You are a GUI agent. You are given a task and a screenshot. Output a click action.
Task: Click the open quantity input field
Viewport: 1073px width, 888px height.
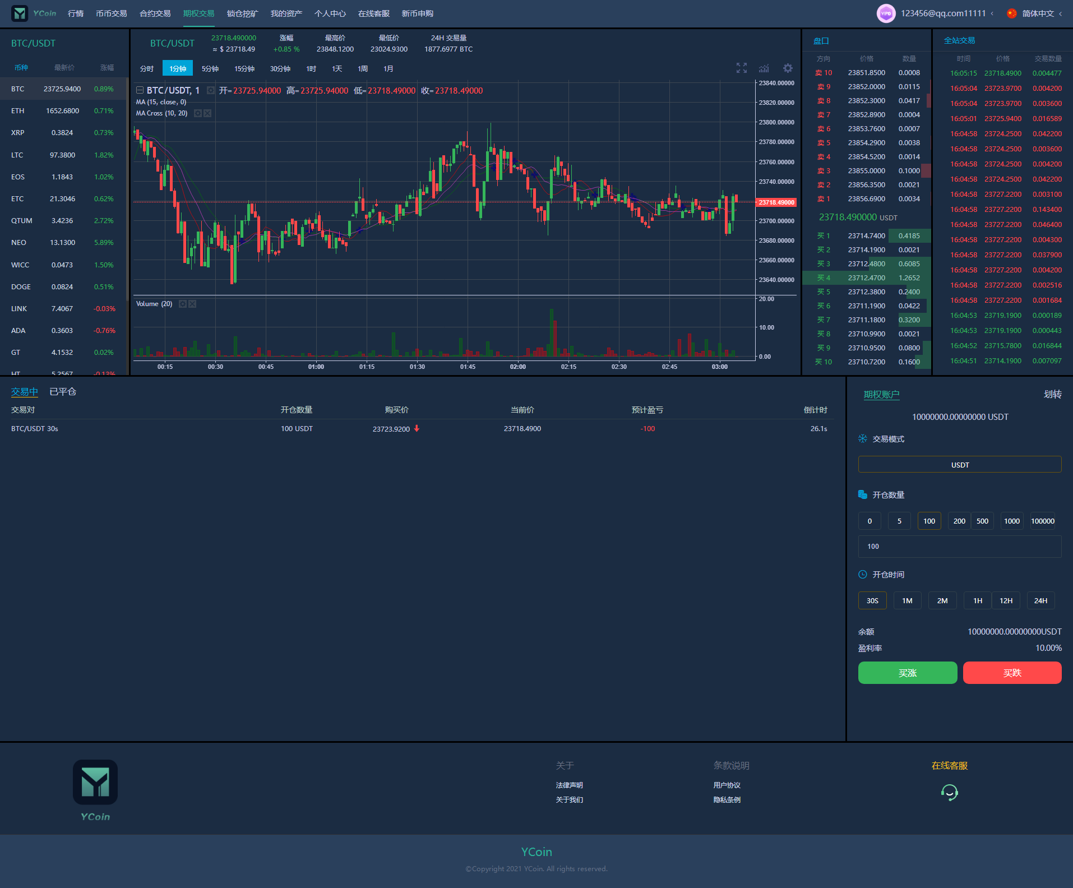(x=959, y=547)
